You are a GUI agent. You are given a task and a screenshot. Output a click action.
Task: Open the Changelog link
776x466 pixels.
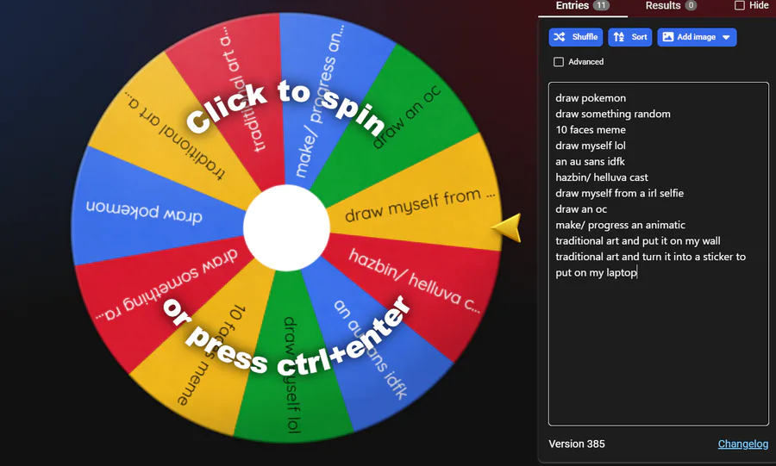tap(743, 444)
